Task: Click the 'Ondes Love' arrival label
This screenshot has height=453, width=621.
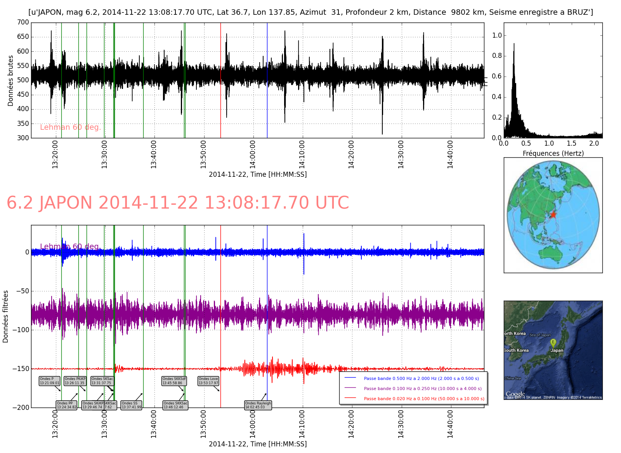Action: coord(208,381)
